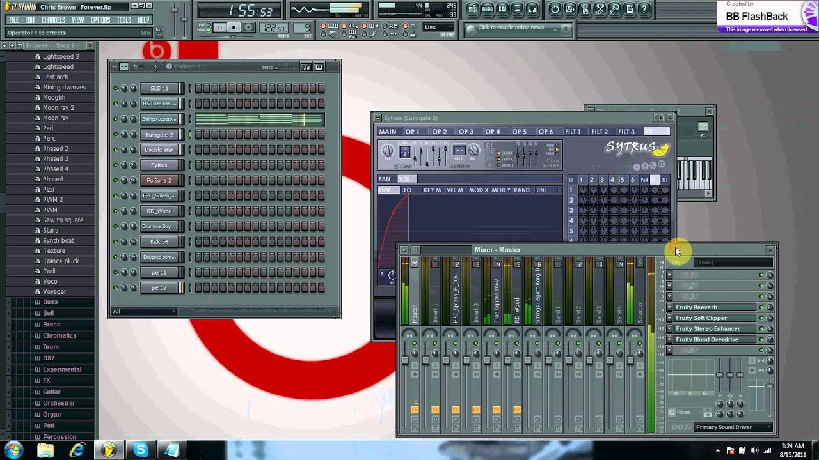Click the render to audio file icon
The image size is (819, 460).
click(x=585, y=9)
